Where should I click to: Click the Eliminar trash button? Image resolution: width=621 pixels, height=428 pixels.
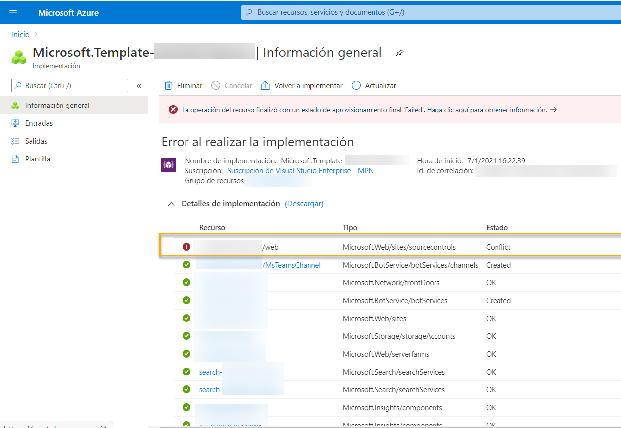183,86
